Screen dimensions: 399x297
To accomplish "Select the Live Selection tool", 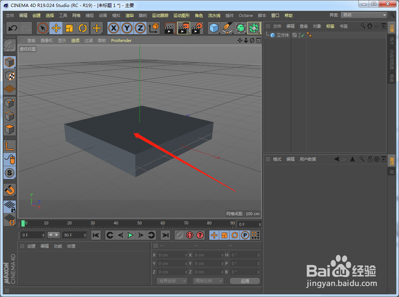I will [42, 28].
